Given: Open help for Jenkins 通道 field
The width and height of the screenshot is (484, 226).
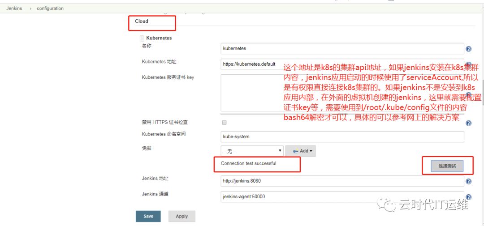Looking at the screenshot, I should [468, 197].
